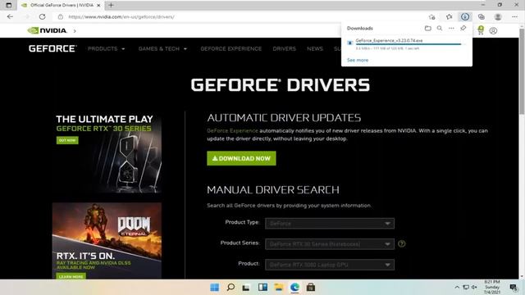Open the News menu item
This screenshot has height=295, width=525.
tap(315, 49)
